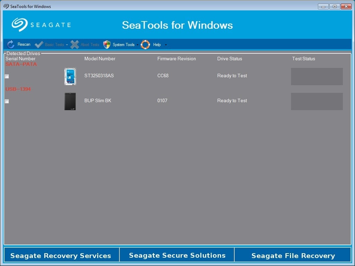Click the Rescan circular arrow icon
Screen dimensions: 355x266
point(11,44)
